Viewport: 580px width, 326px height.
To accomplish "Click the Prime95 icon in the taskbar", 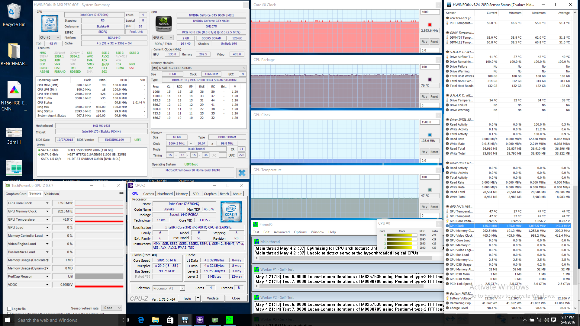I will 230,320.
